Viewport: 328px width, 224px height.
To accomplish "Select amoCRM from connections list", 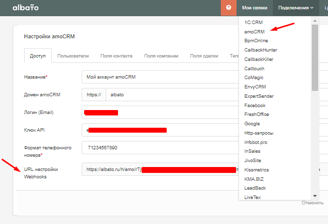I will [x=254, y=32].
